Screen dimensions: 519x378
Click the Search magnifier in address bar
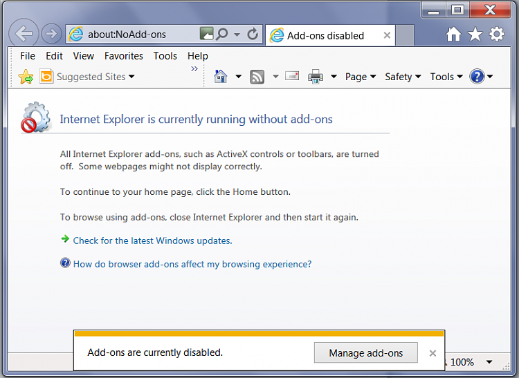point(221,34)
